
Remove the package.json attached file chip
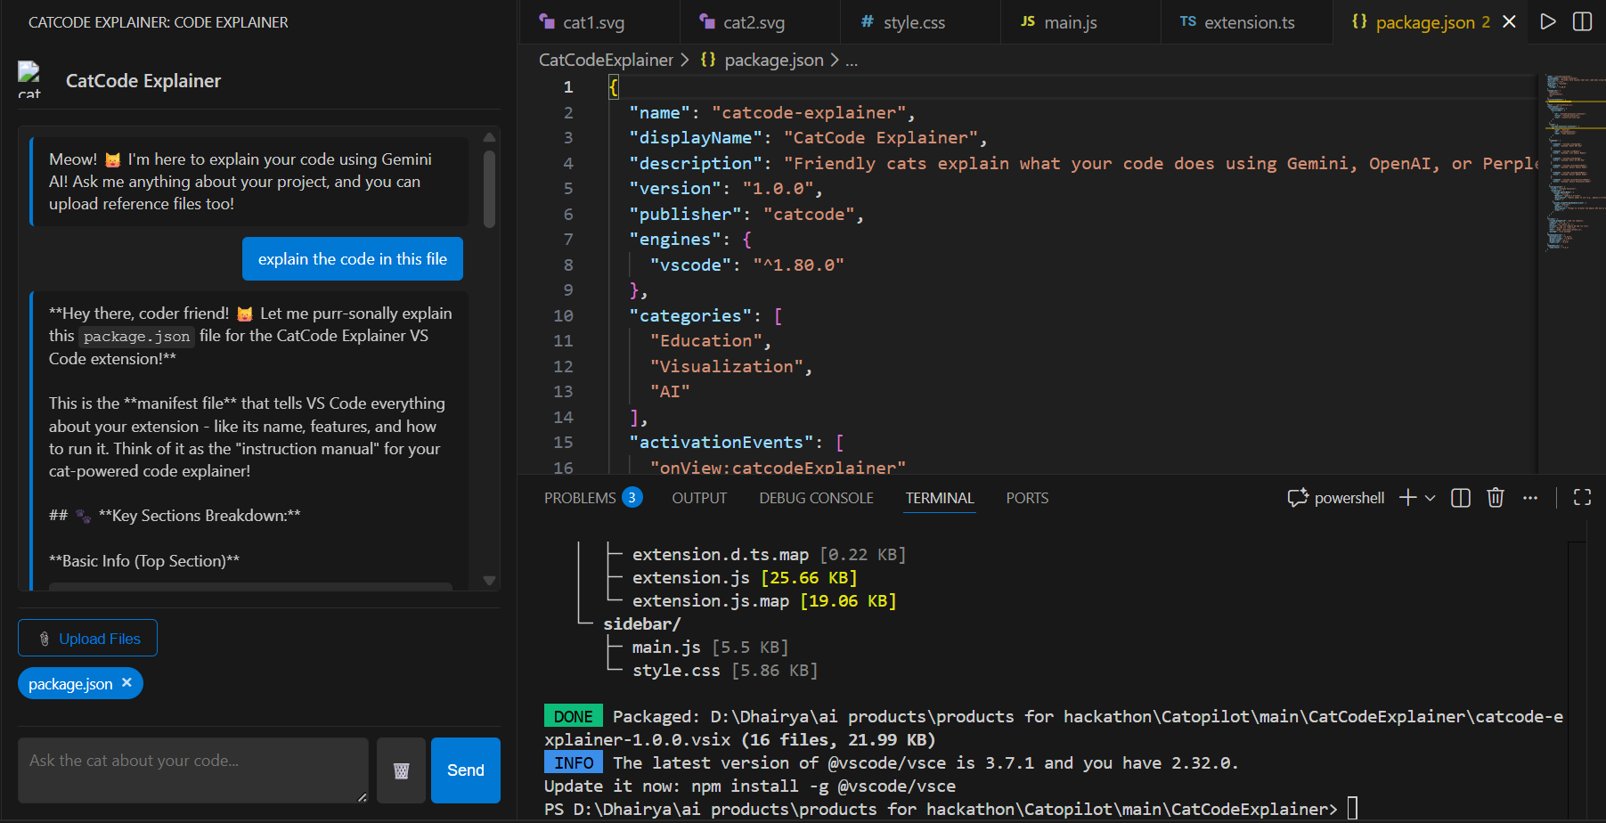click(126, 683)
